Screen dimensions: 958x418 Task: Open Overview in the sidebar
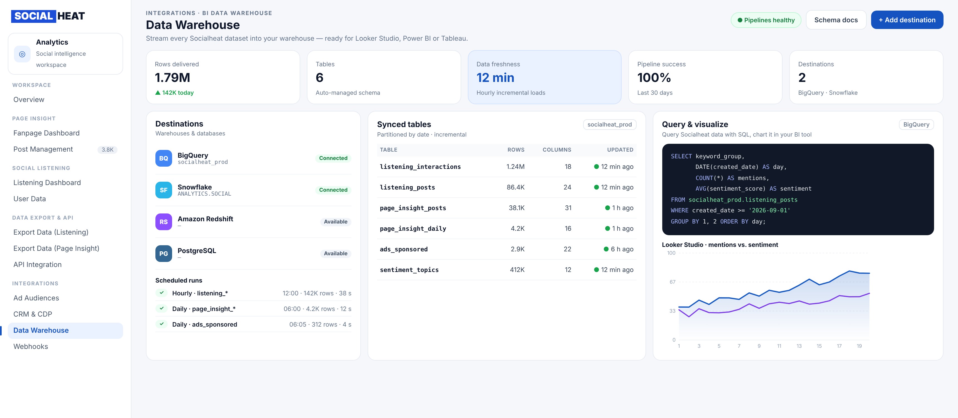coord(65,99)
